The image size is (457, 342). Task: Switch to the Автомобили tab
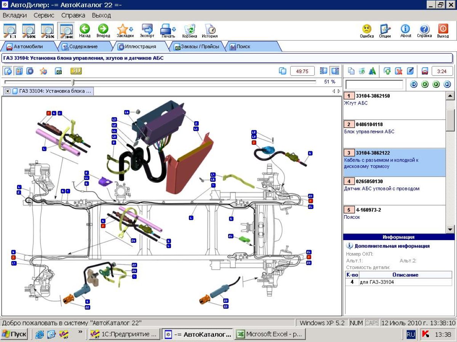[28, 47]
